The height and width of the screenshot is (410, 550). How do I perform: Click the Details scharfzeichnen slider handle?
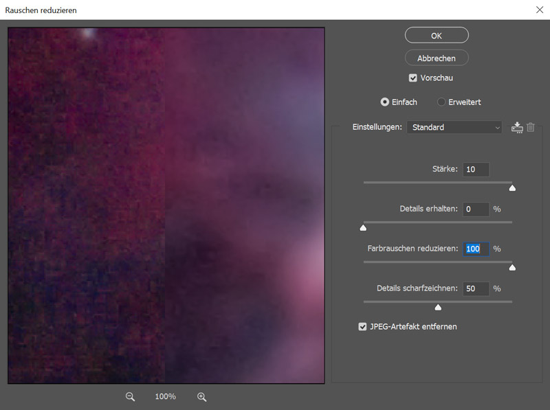(438, 307)
